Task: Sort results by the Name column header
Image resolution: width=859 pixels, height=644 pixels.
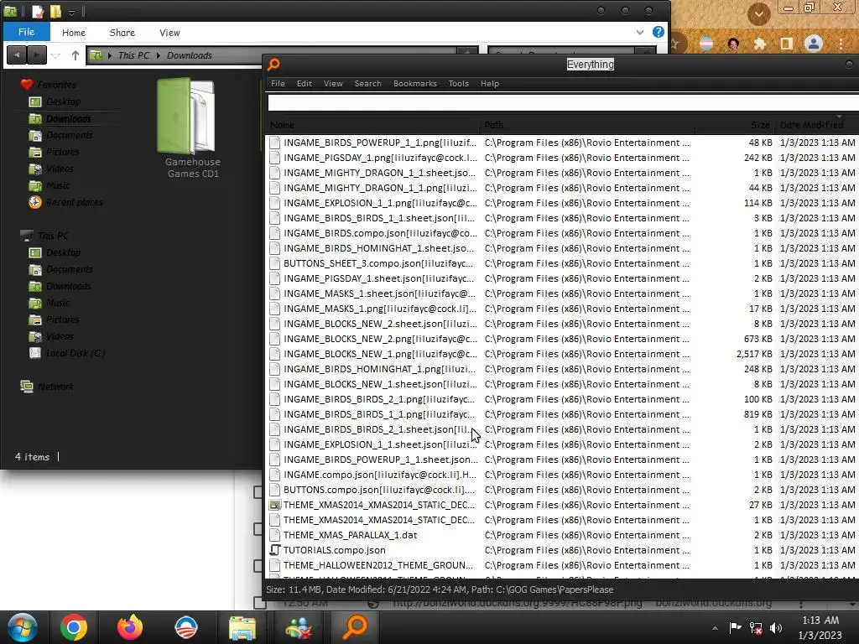Action: [x=372, y=125]
